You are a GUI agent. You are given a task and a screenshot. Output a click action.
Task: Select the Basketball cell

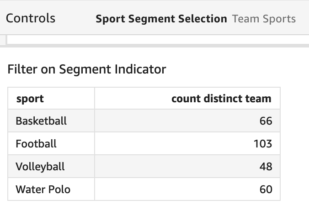(x=41, y=121)
